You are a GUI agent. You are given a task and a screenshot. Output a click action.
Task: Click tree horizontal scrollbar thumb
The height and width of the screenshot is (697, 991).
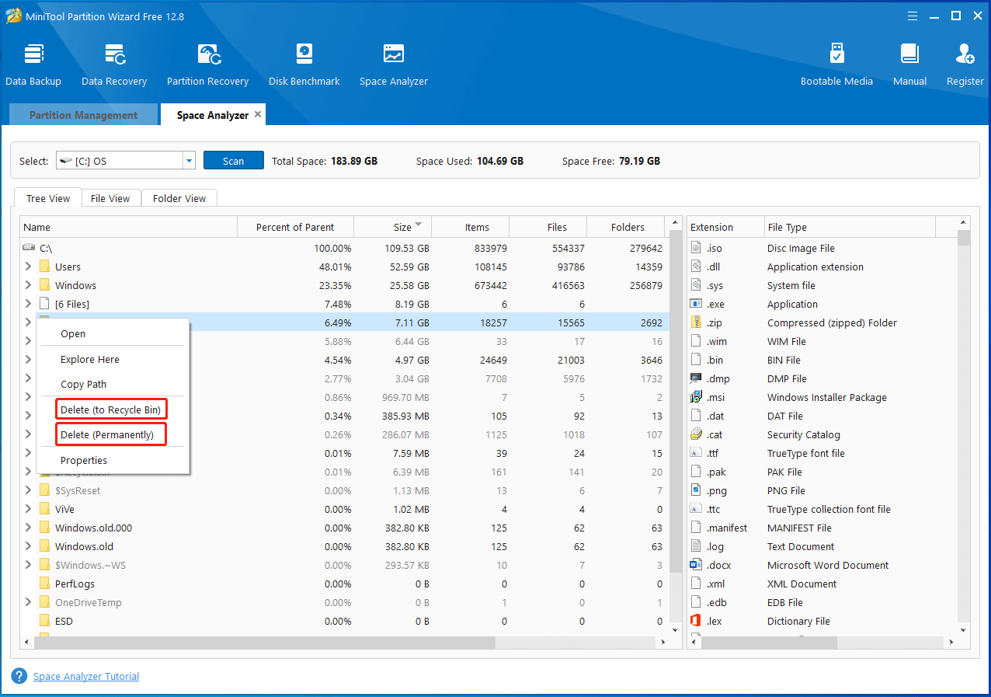[265, 643]
